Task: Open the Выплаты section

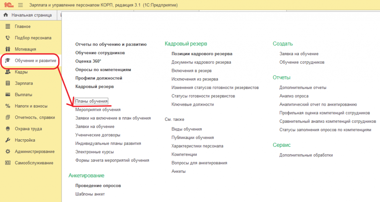Action: point(23,95)
